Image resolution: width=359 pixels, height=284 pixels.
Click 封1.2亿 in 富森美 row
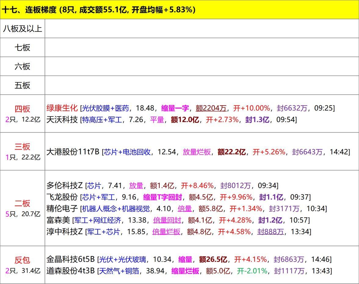point(270,220)
